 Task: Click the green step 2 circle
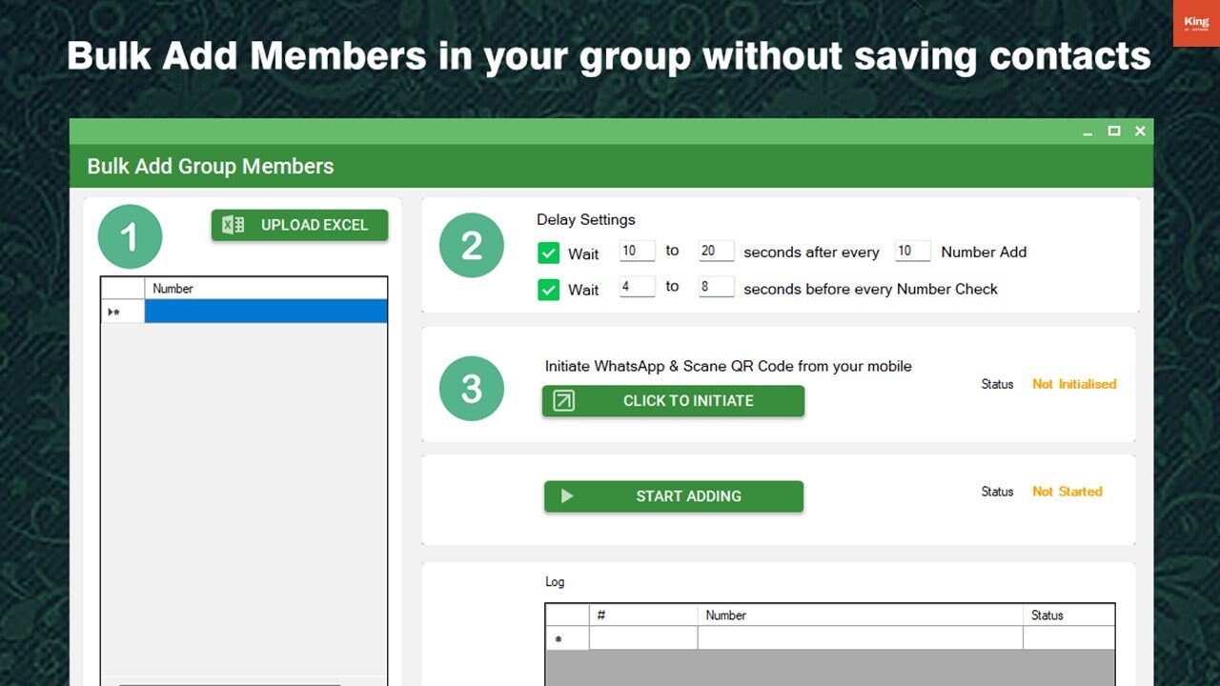(471, 246)
